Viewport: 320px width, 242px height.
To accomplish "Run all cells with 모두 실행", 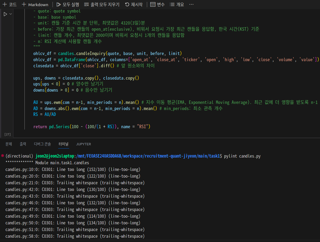I will click(68, 5).
